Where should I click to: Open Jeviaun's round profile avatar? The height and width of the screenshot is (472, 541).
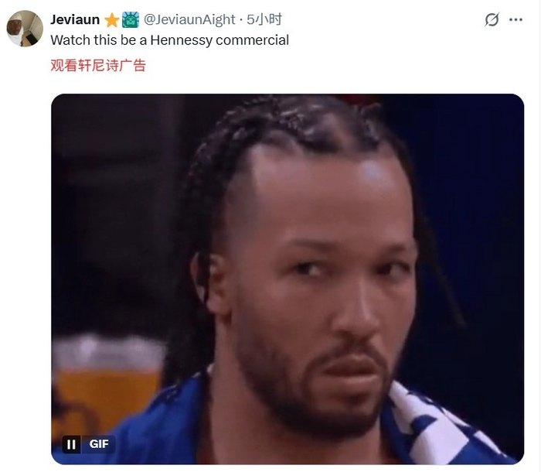(x=25, y=29)
